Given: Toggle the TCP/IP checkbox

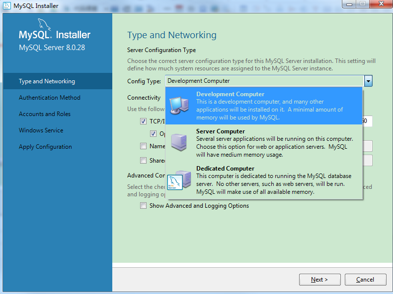Looking at the screenshot, I should tap(143, 121).
